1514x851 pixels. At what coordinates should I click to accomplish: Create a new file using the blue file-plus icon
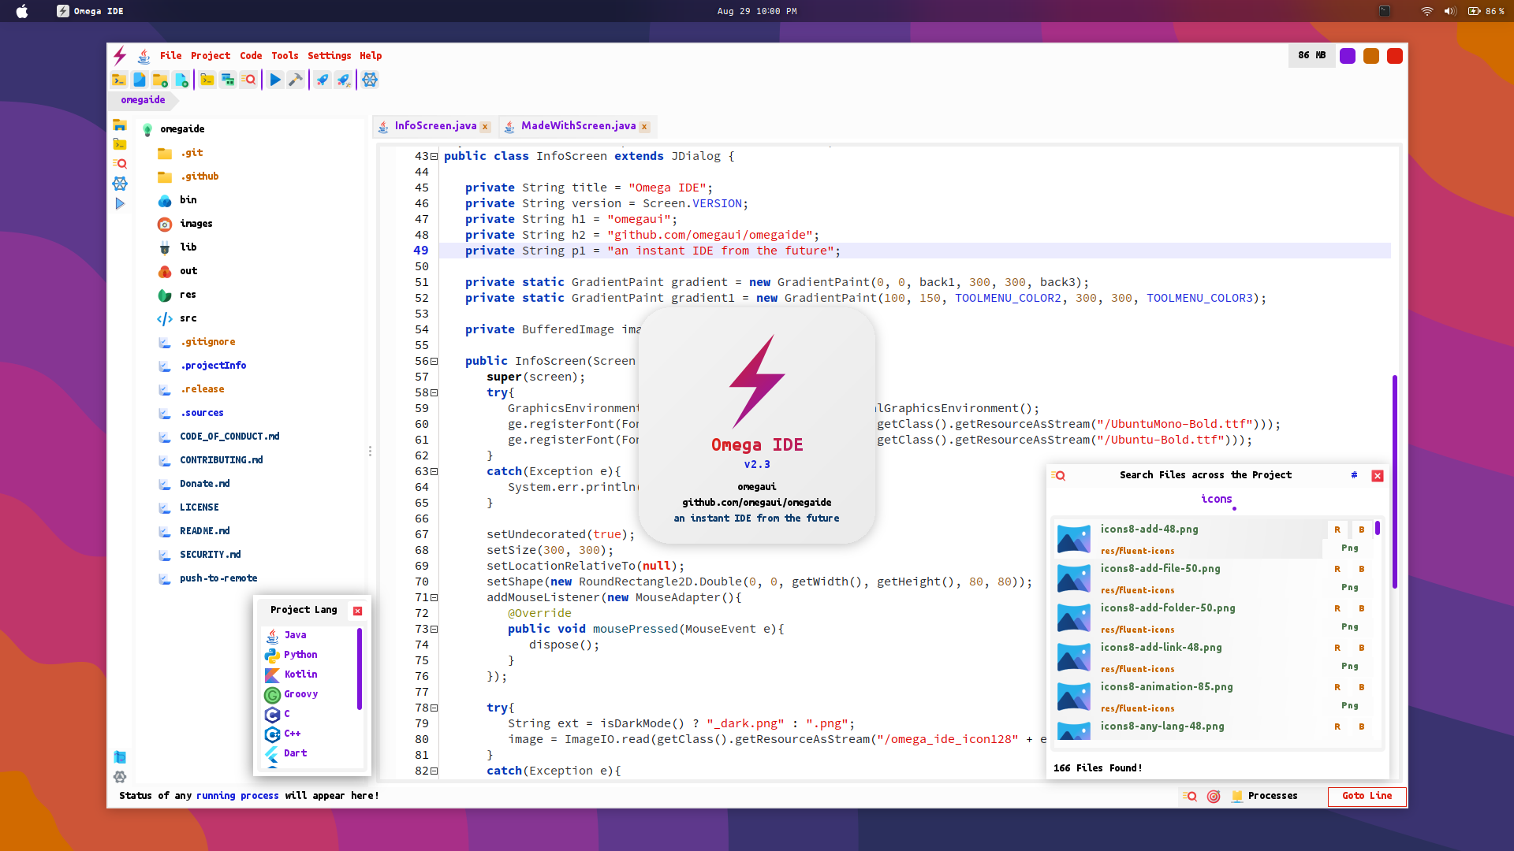(x=181, y=80)
